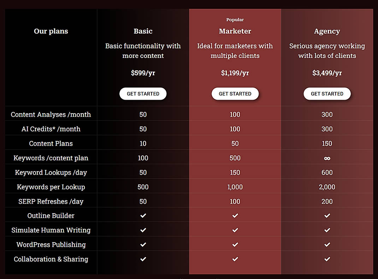Click the Our plans header cell
Image resolution: width=378 pixels, height=279 pixels.
[51, 31]
